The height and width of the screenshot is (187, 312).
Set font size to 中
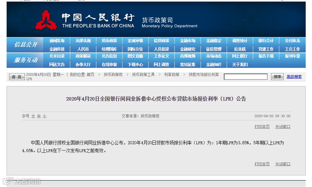pos(39,116)
